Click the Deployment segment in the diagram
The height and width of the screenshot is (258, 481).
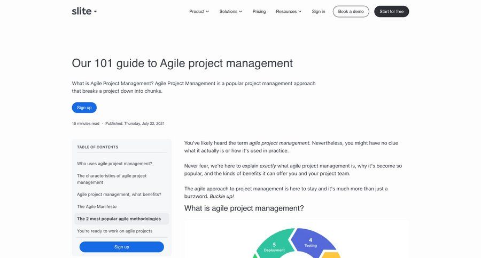(274, 247)
